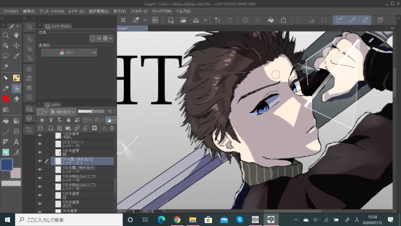Image resolution: width=401 pixels, height=226 pixels.
Task: Click the Clear selection dotted-circle icon
Action: (245, 20)
